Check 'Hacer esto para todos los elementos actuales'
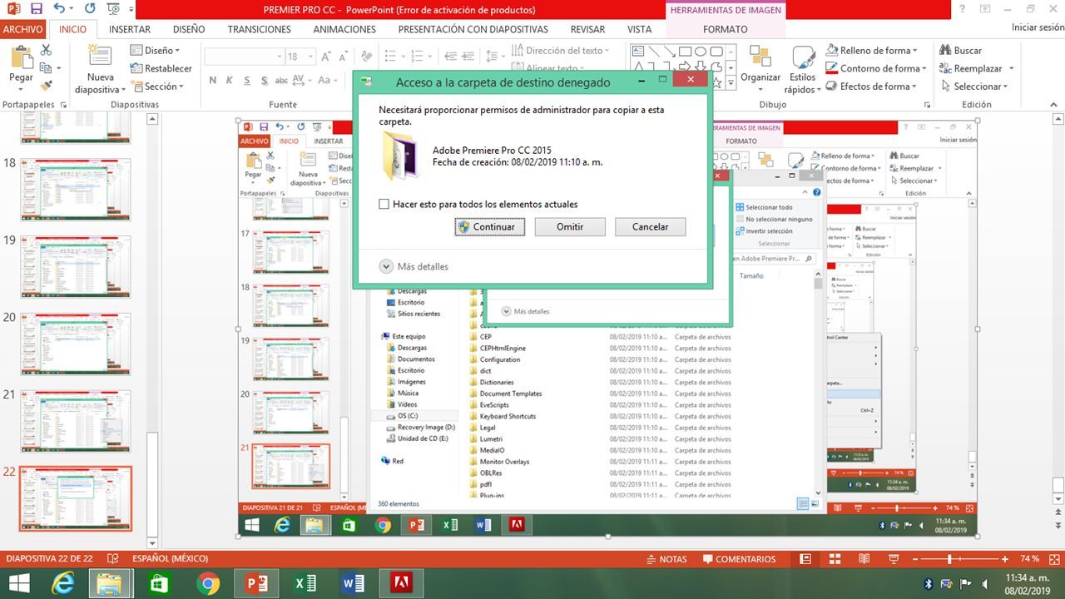 [384, 204]
